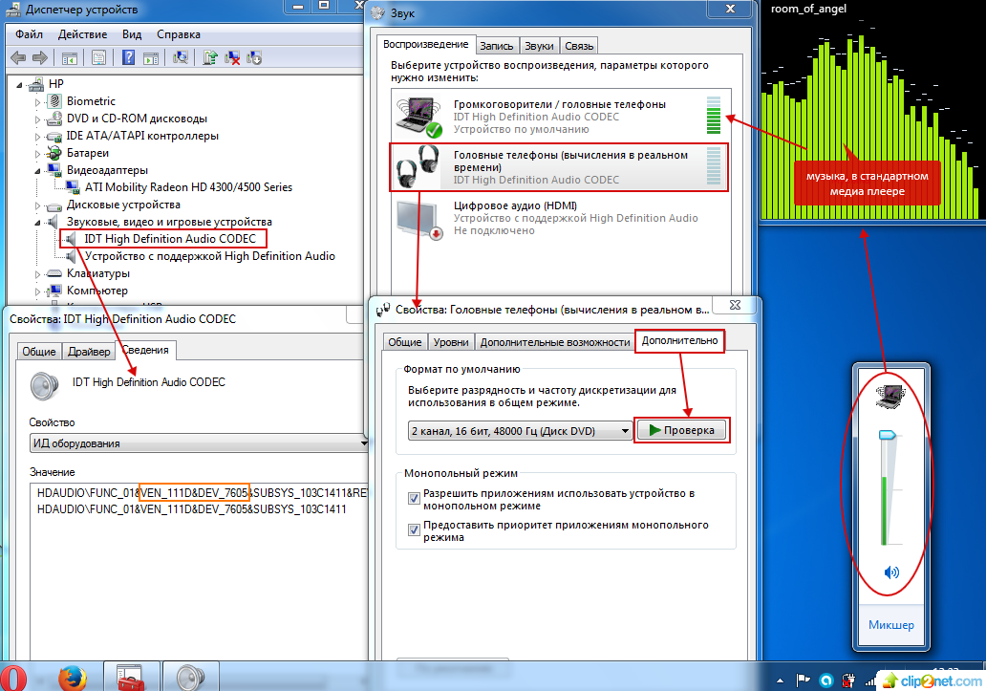Click the show/hide action pane toolbar icon
Image resolution: width=986 pixels, height=691 pixels.
click(x=151, y=58)
